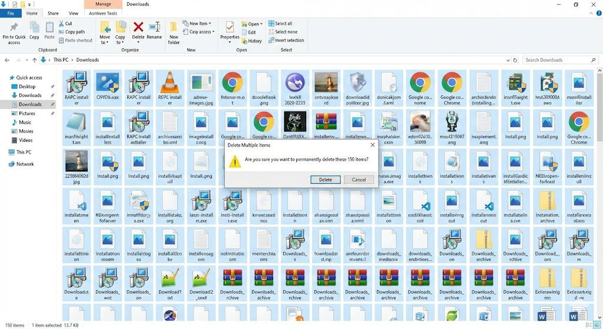
Task: Open the Share ribbon tab
Action: [53, 13]
